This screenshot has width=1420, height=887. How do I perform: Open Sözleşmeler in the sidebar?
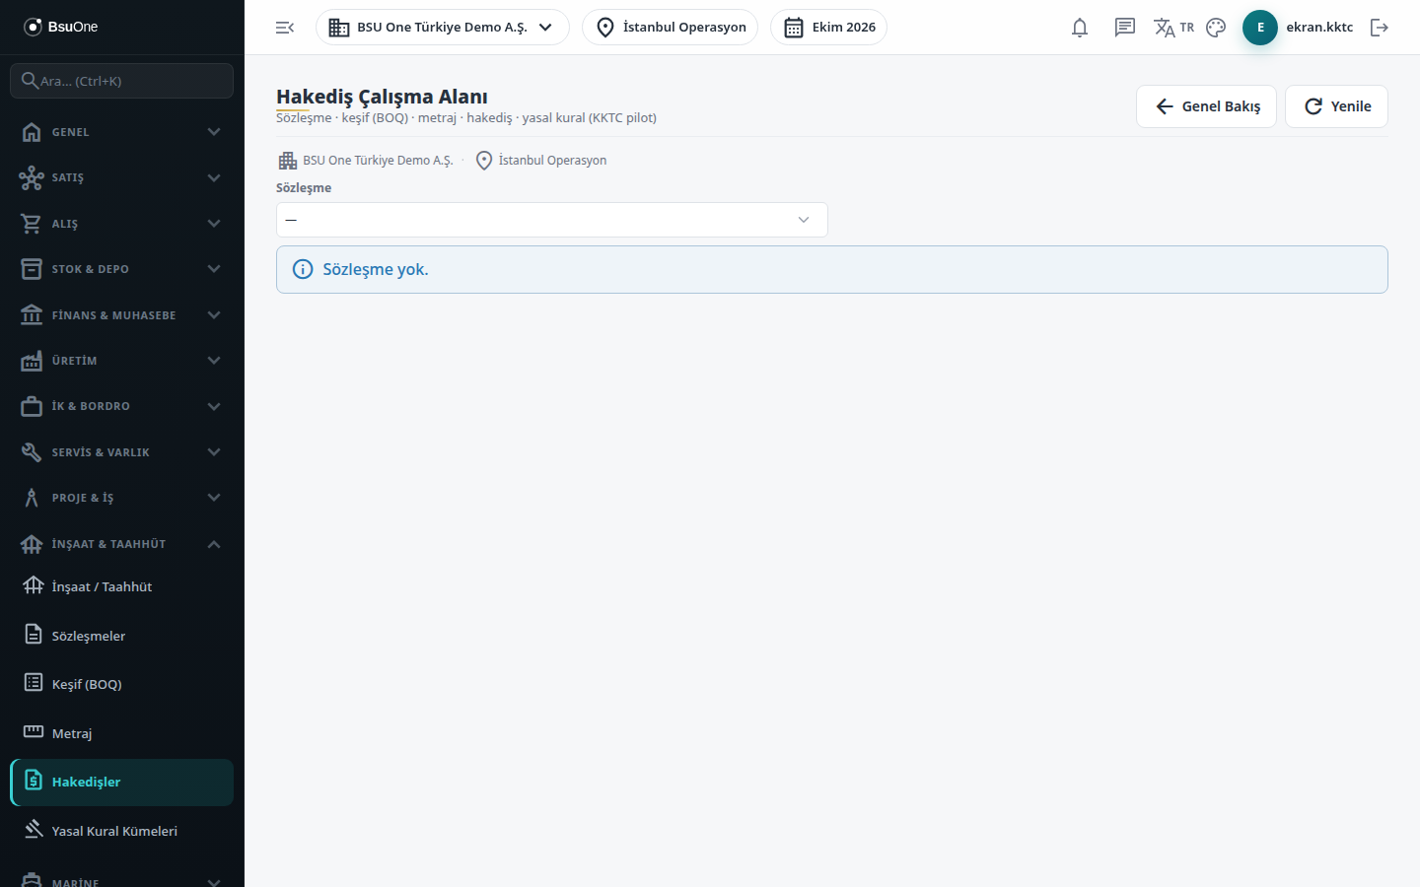point(122,636)
